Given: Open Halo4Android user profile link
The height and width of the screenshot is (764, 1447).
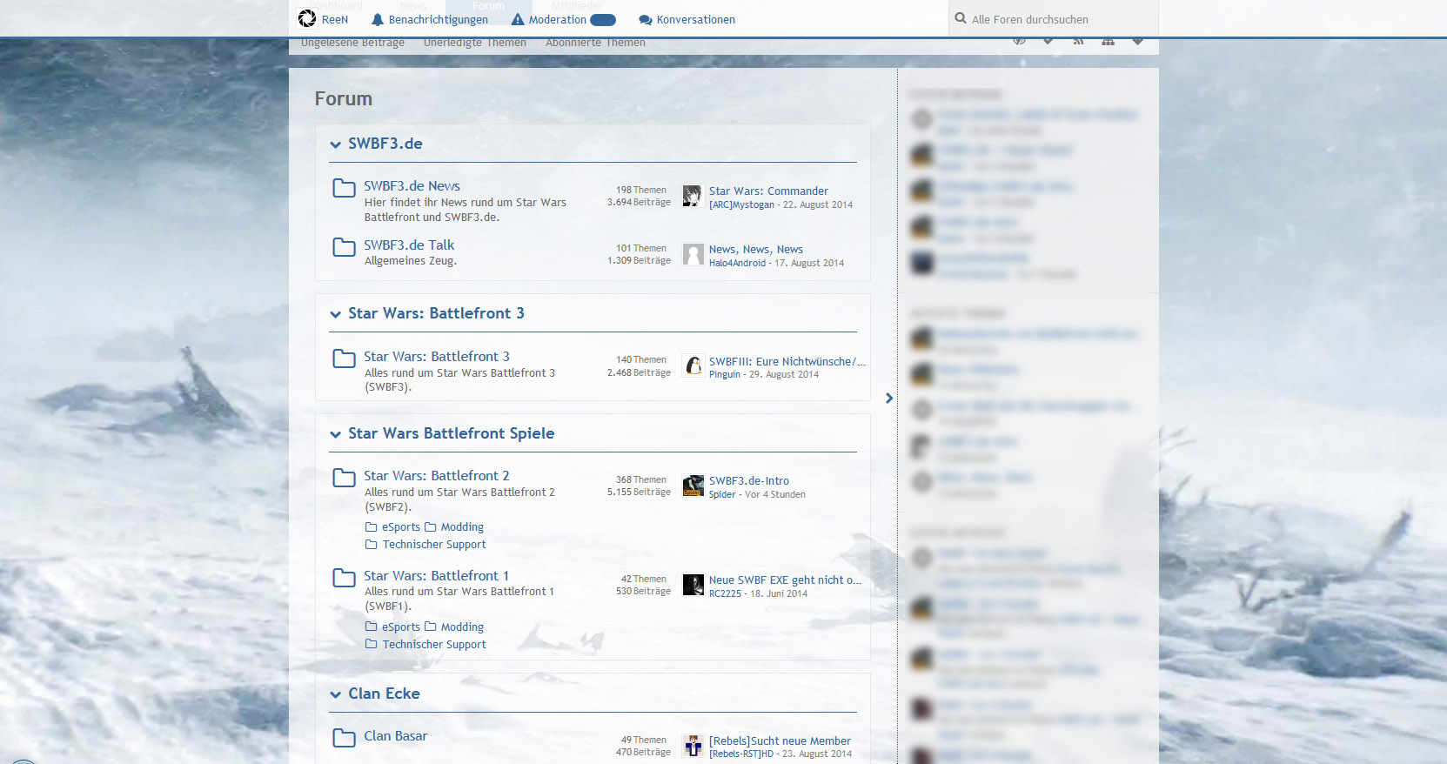Looking at the screenshot, I should 737,264.
